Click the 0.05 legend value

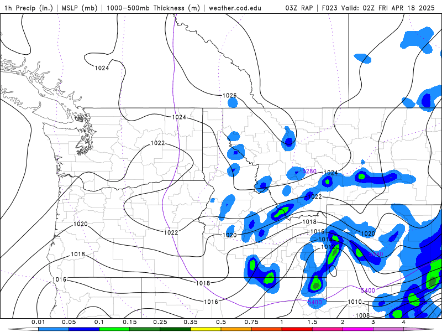pyautogui.click(x=69, y=322)
